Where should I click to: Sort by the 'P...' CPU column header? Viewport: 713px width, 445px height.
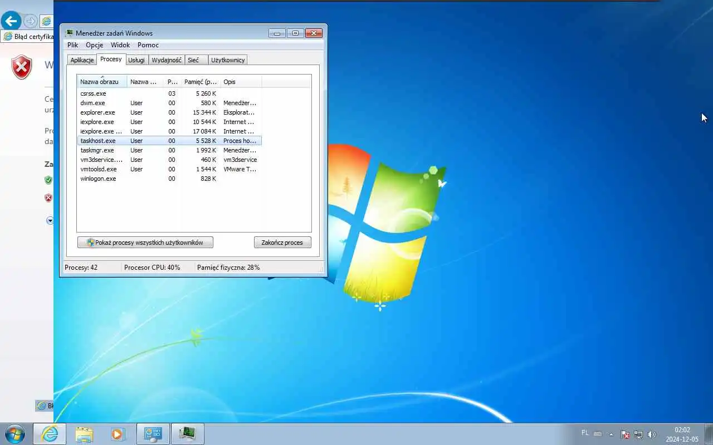[173, 82]
